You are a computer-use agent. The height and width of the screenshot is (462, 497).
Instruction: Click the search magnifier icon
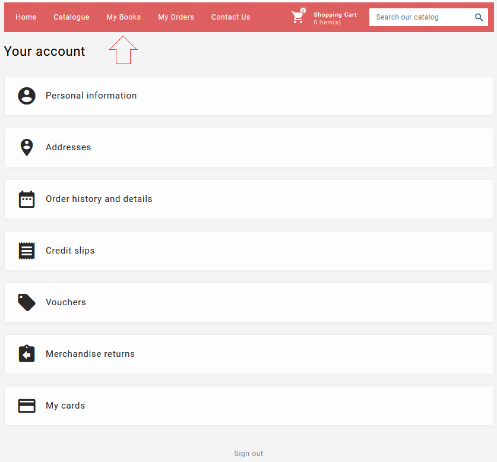tap(479, 17)
